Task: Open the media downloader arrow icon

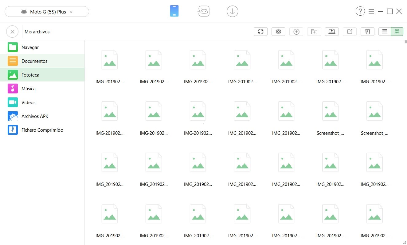Action: pos(233,12)
